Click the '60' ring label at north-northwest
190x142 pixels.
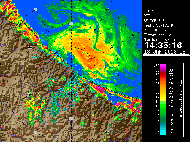click(36, 9)
